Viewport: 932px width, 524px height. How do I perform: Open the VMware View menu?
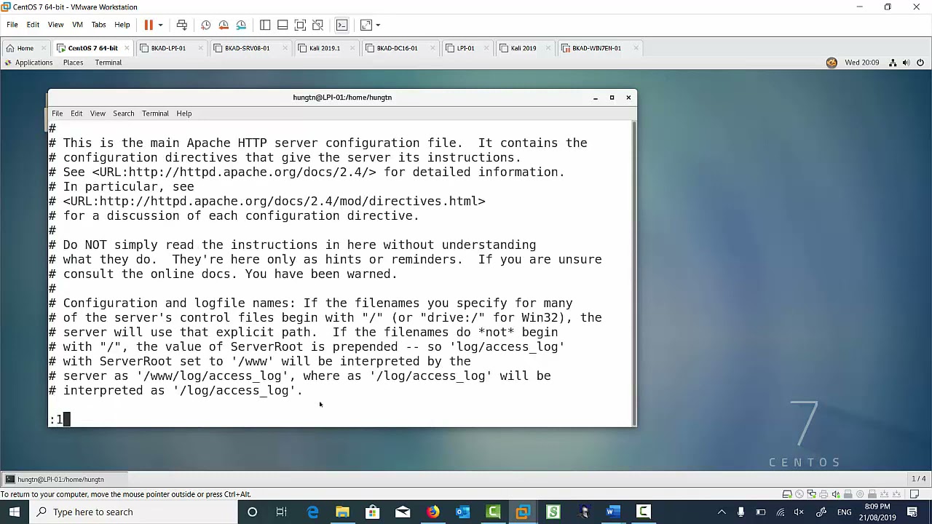click(x=55, y=25)
